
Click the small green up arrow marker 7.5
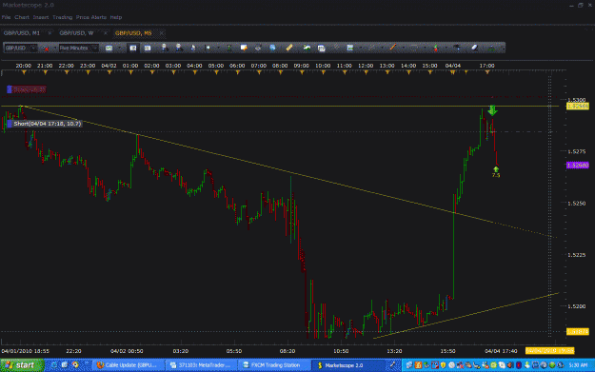tap(496, 169)
